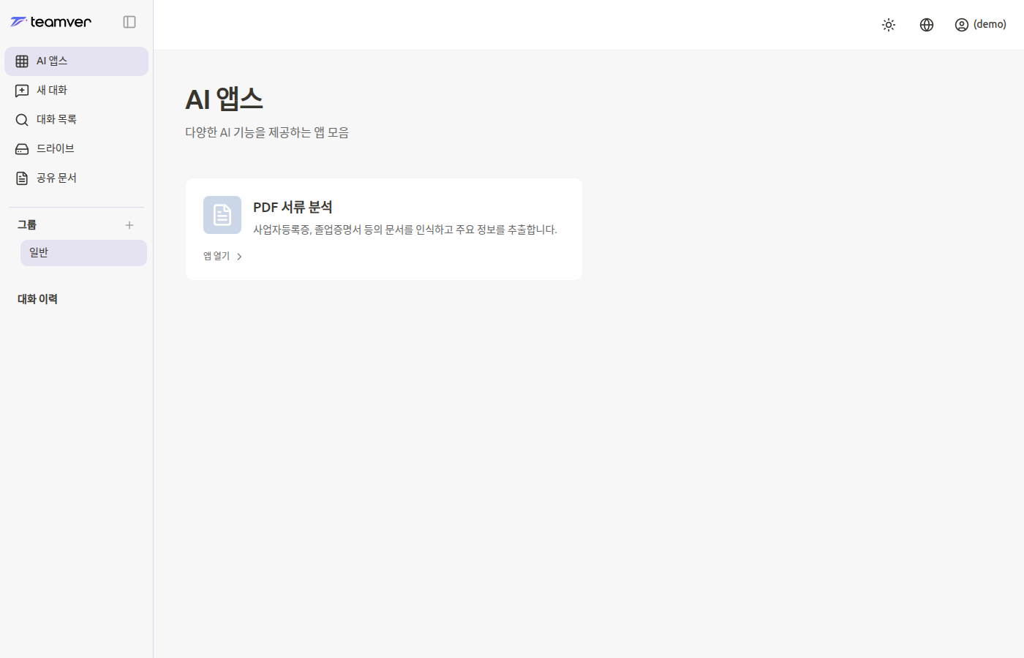Expand the 앱 열기 chevron arrow
Viewport: 1024px width, 658px height.
coord(238,256)
